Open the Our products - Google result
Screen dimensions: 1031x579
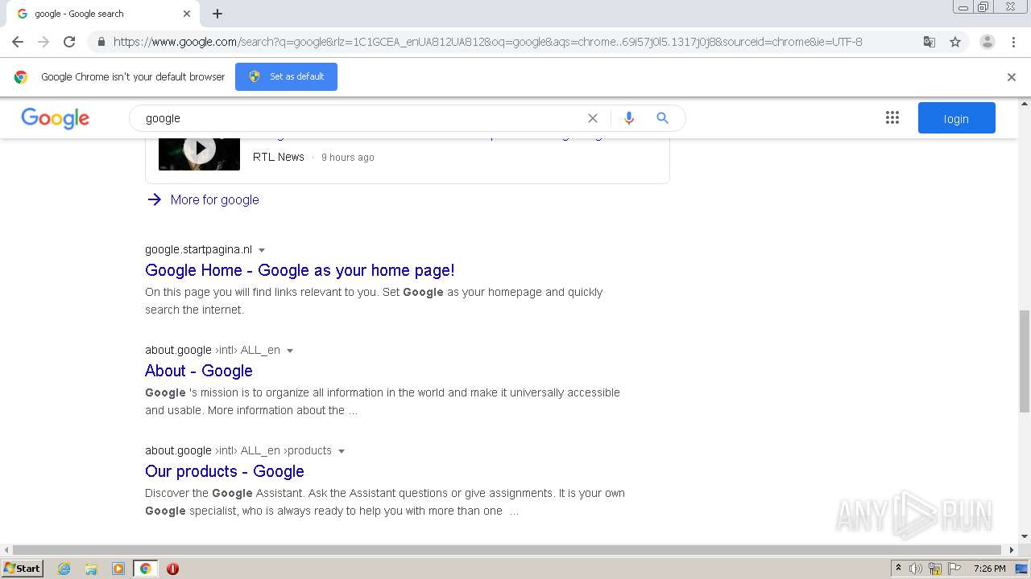coord(225,471)
